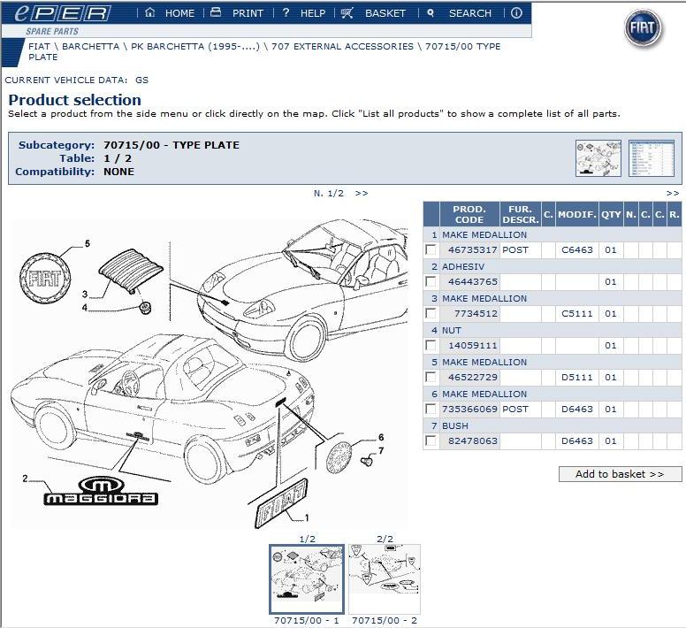Click PK BARCHETTA (1995-....) breadcrumb
Screen dimensions: 686x628
195,46
